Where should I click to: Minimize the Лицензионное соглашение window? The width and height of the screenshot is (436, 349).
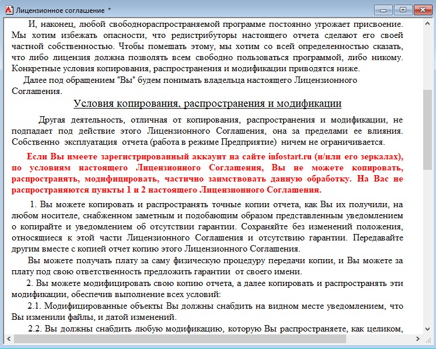coord(383,10)
